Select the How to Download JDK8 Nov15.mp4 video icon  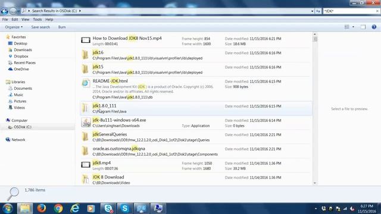click(86, 40)
